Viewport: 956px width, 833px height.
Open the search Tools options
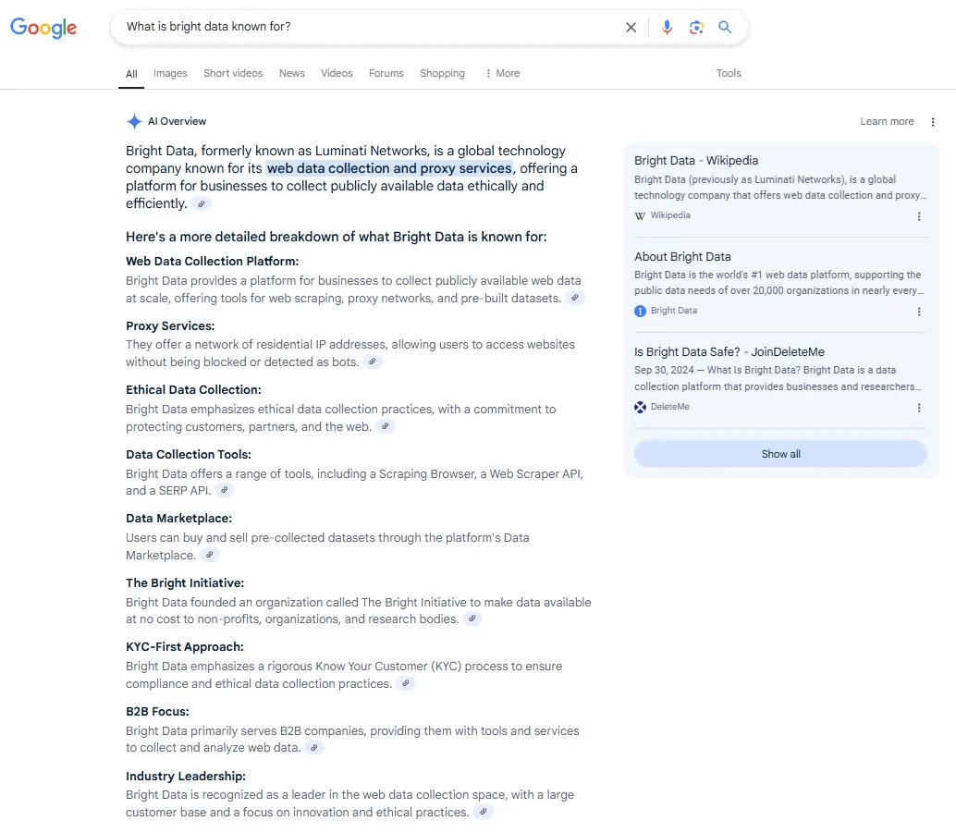click(x=729, y=73)
